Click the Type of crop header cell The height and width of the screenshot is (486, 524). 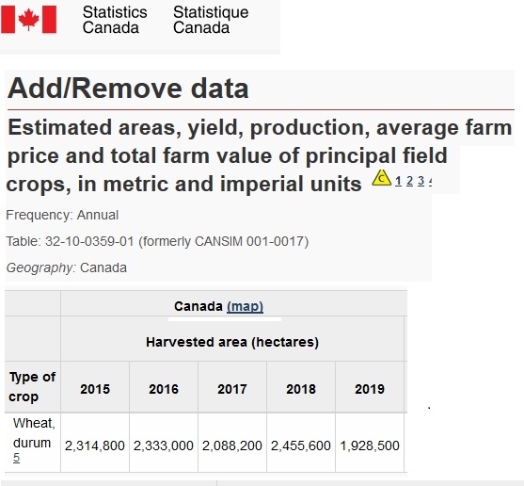coord(32,387)
